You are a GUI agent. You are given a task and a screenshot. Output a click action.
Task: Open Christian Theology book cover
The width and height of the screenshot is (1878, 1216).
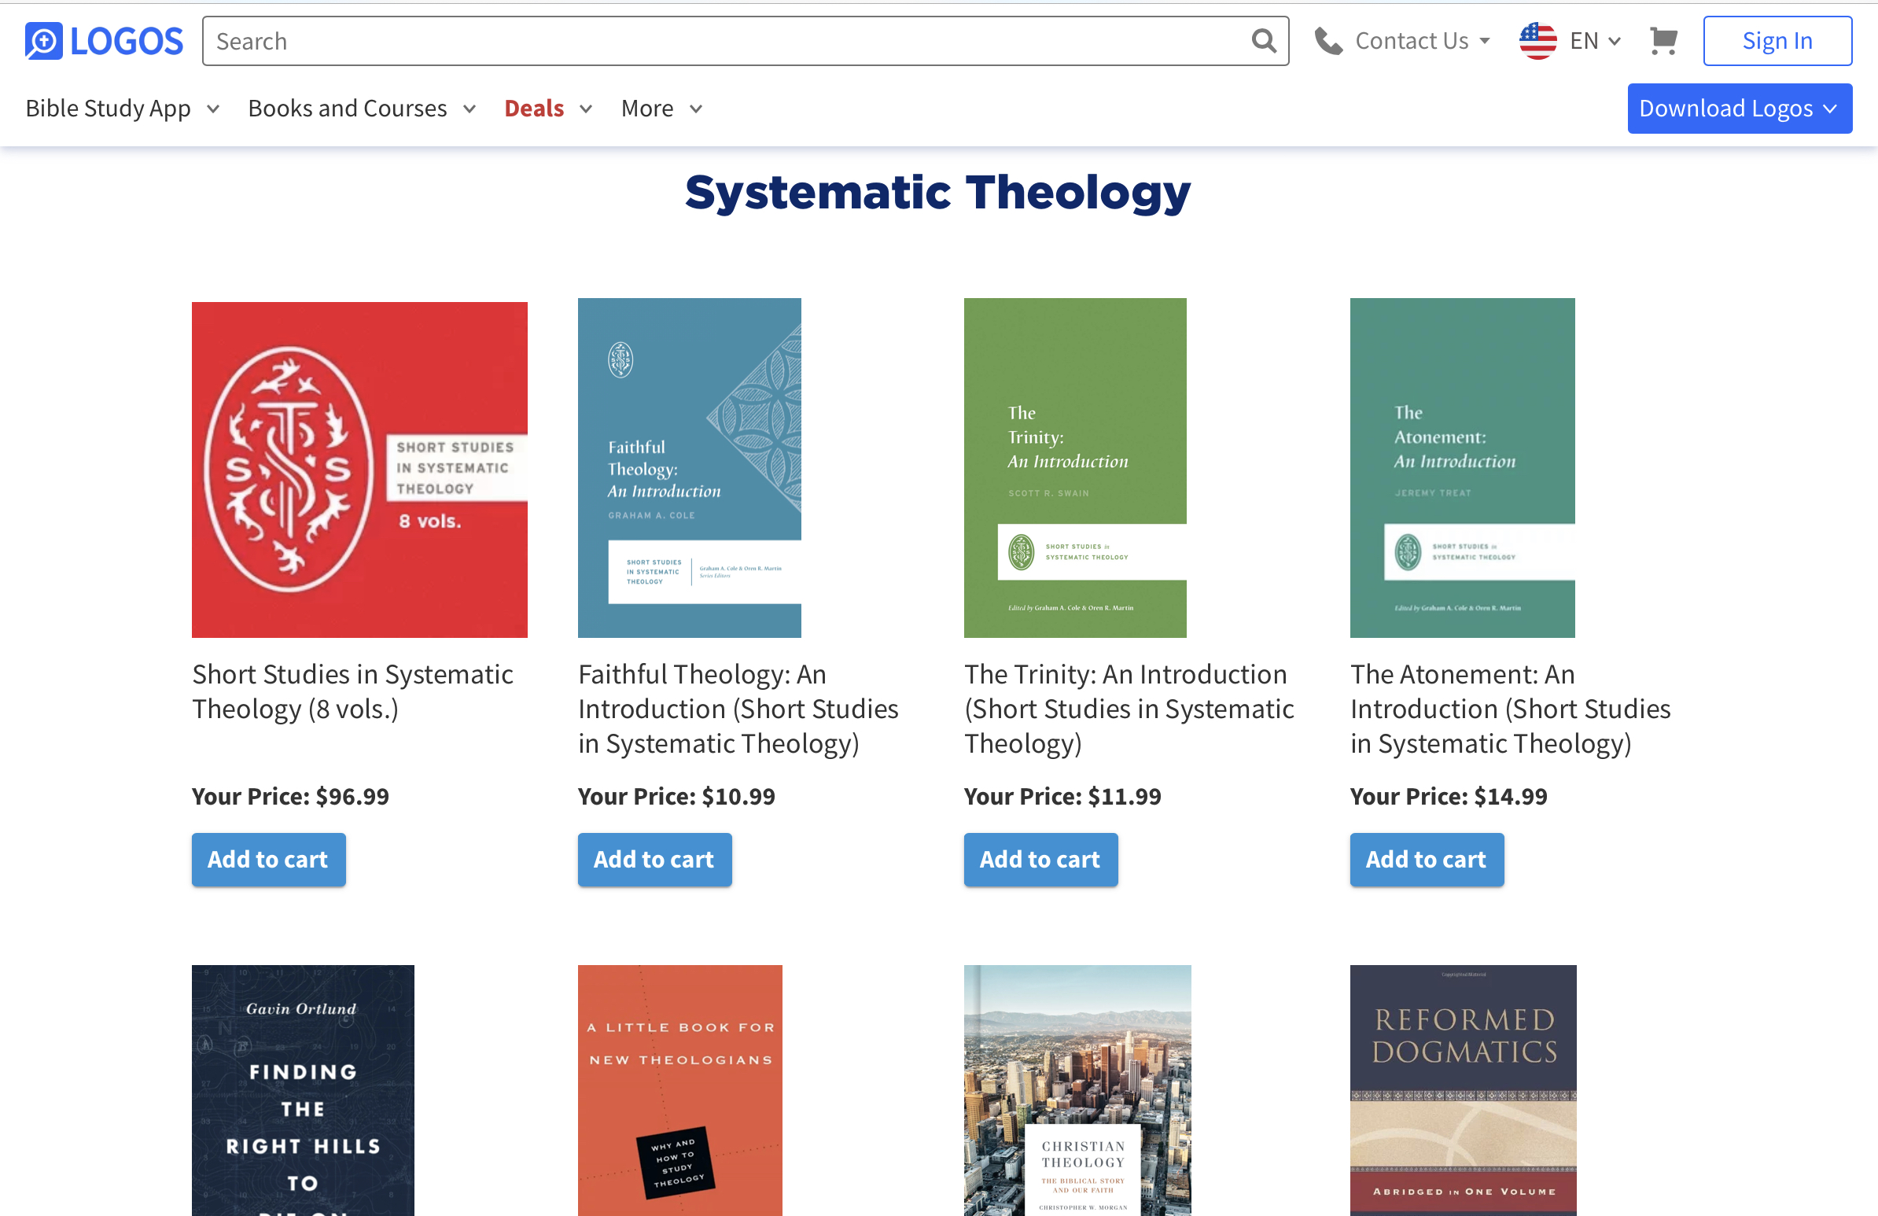coord(1077,1089)
